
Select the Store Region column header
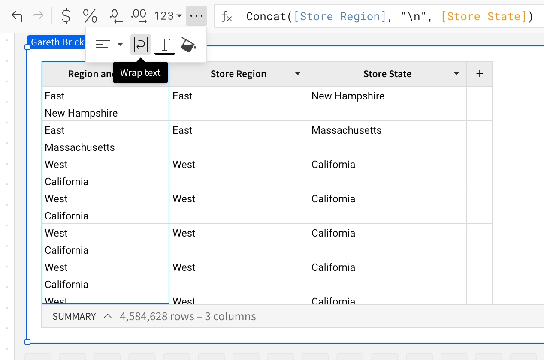click(238, 74)
